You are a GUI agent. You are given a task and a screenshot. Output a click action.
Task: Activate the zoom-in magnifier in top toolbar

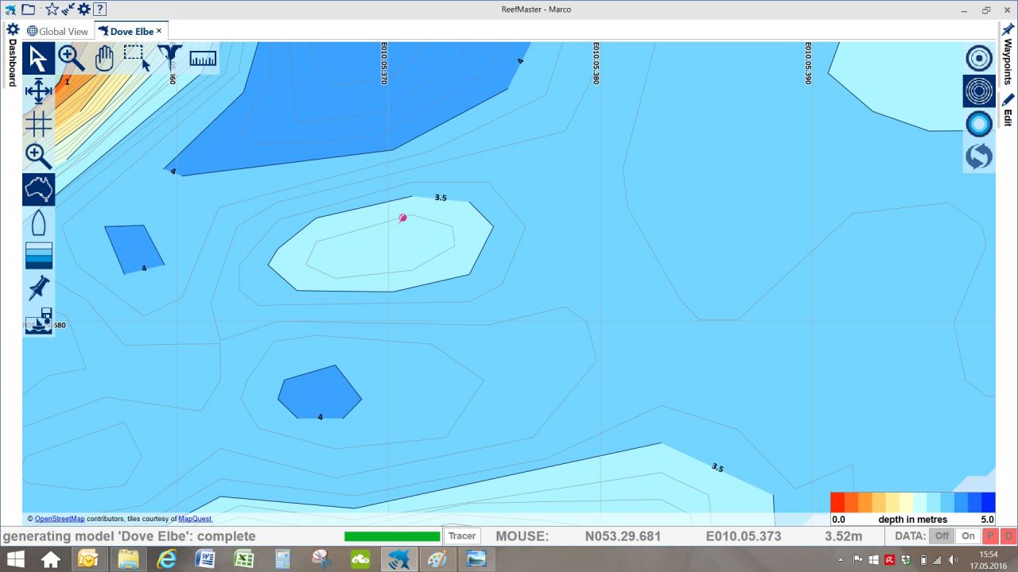point(72,58)
